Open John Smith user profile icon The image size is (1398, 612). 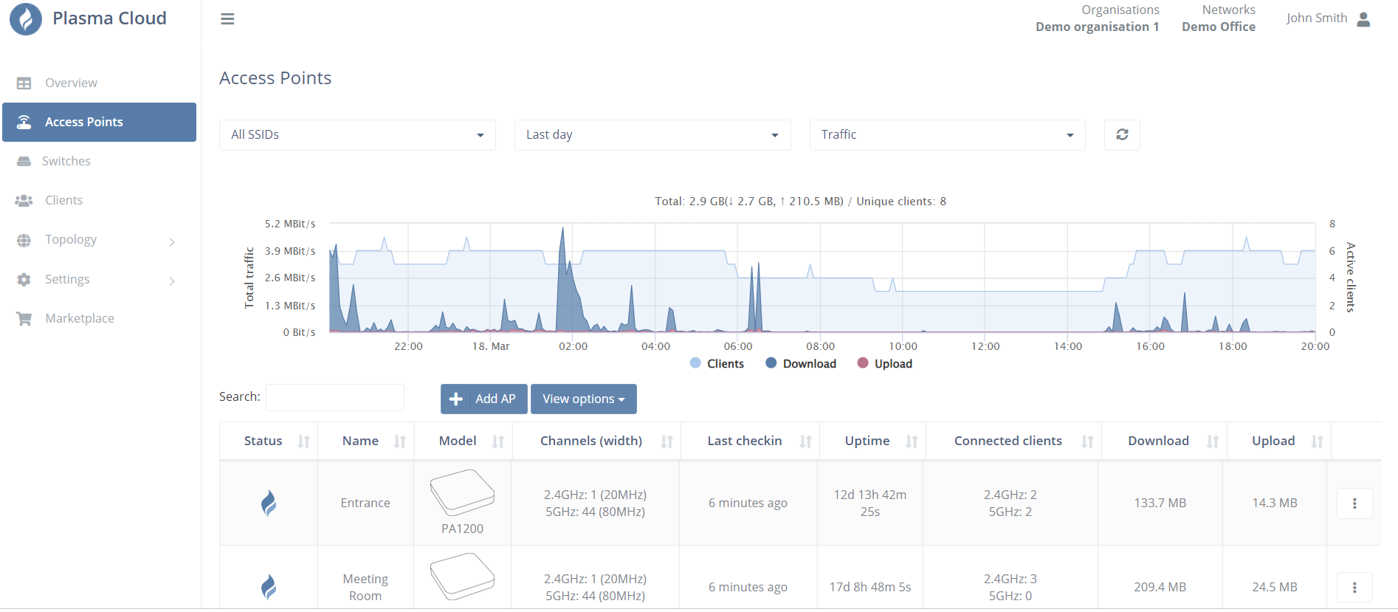point(1363,19)
